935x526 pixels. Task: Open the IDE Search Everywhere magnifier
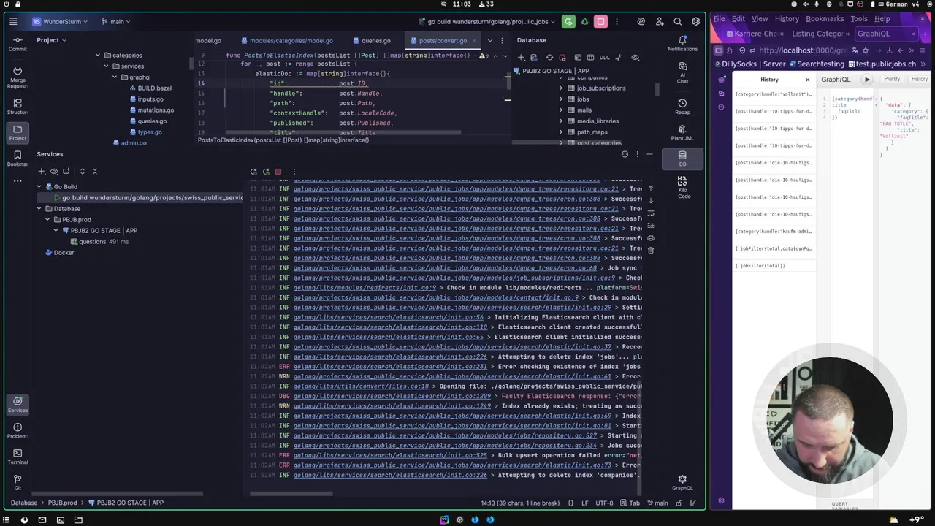click(x=678, y=22)
